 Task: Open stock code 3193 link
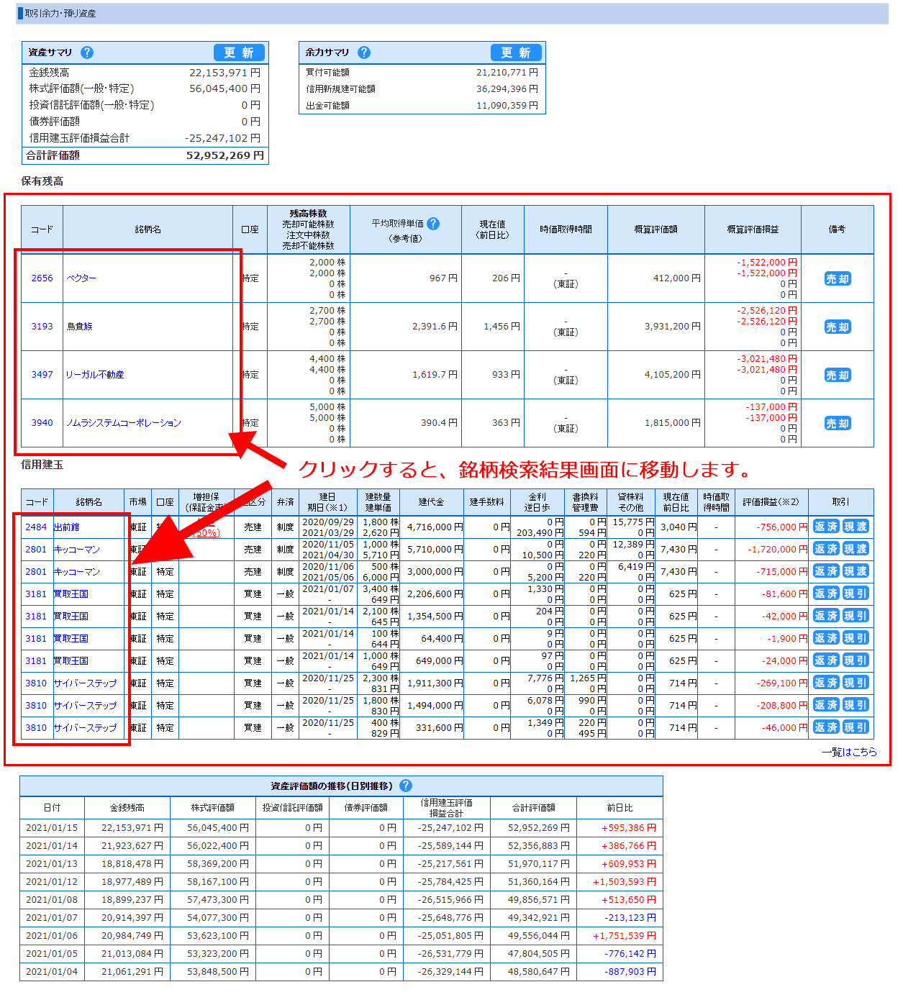42,327
